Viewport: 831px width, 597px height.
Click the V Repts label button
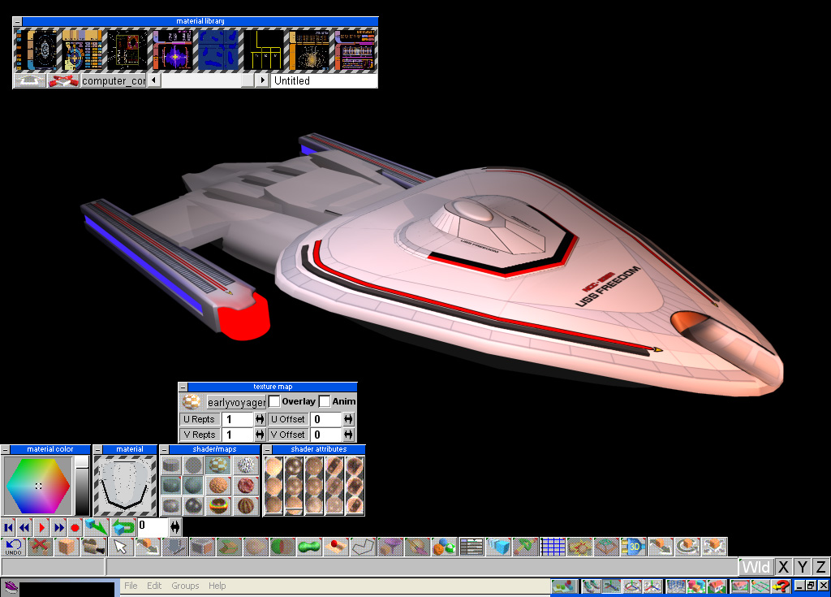[200, 435]
